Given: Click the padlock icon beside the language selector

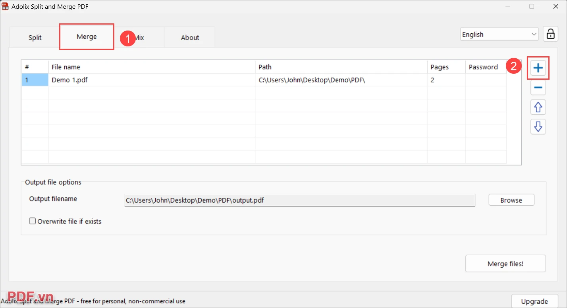Looking at the screenshot, I should click(x=550, y=34).
